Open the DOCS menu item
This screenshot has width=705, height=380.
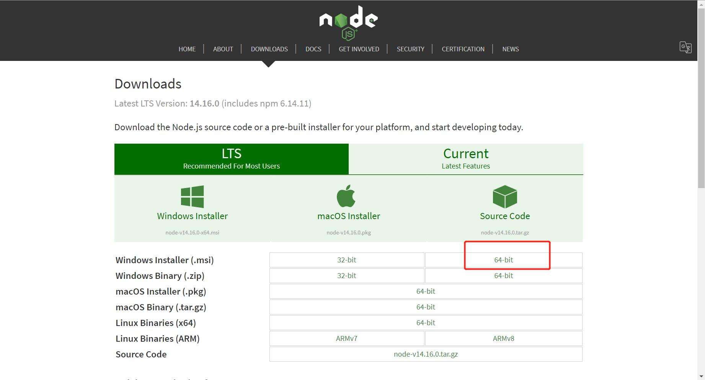[x=313, y=49]
